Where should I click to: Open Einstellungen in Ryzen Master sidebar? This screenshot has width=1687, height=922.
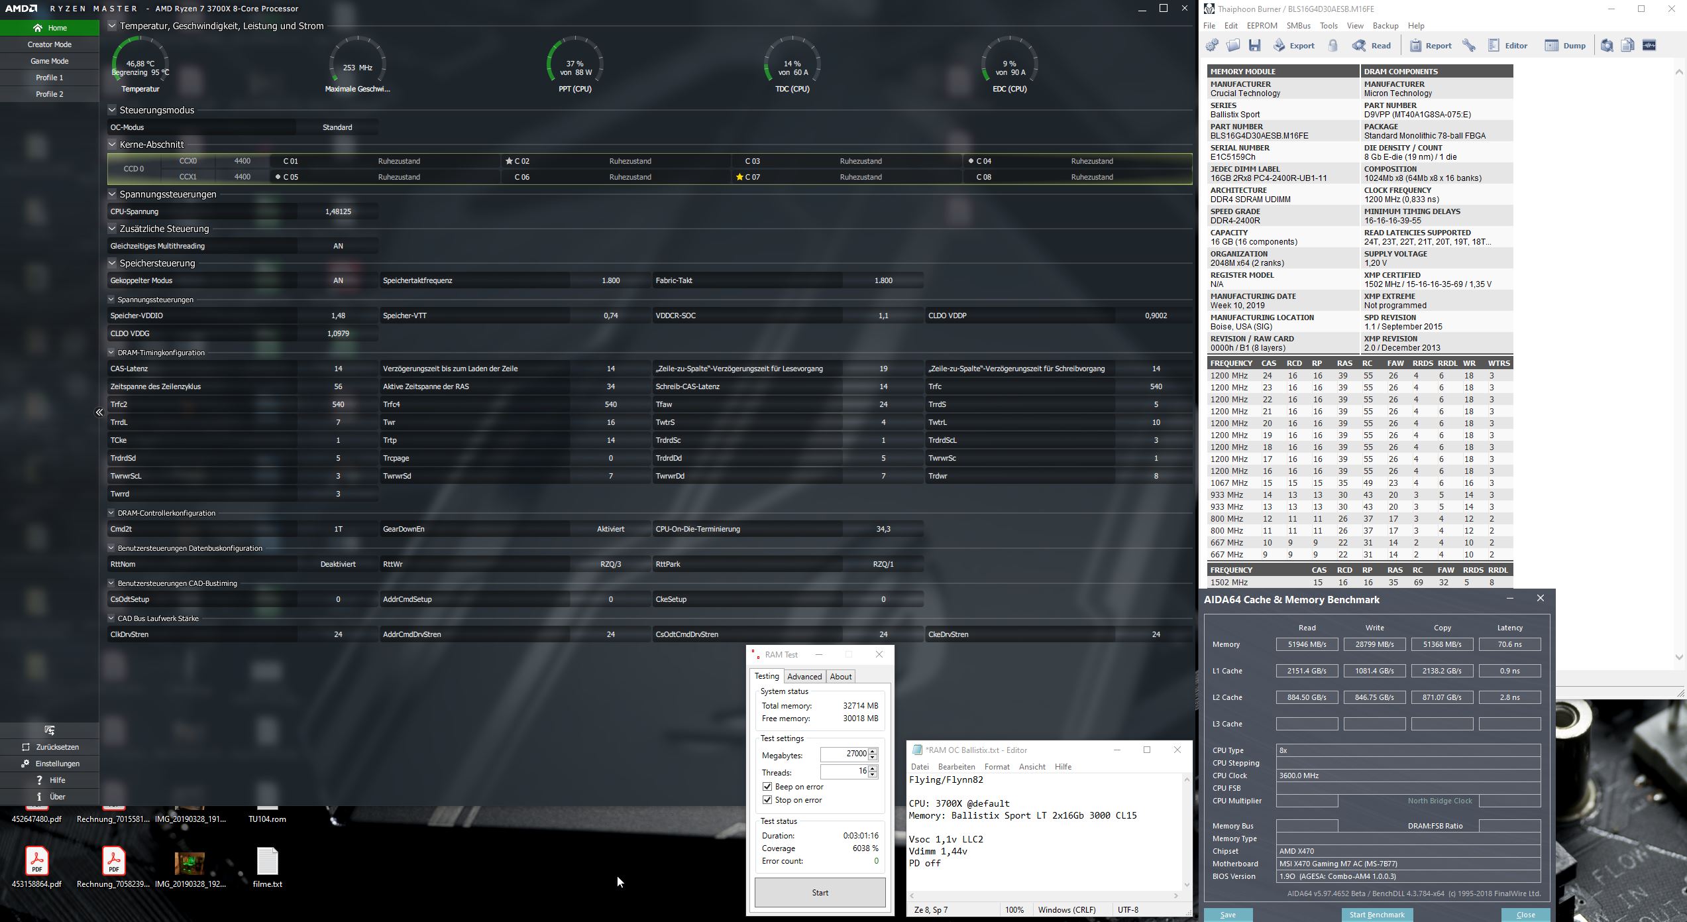[53, 763]
